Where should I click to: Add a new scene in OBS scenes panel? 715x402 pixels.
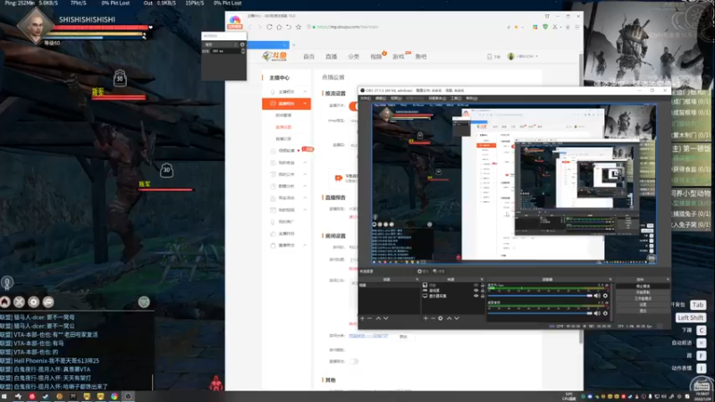coord(363,318)
